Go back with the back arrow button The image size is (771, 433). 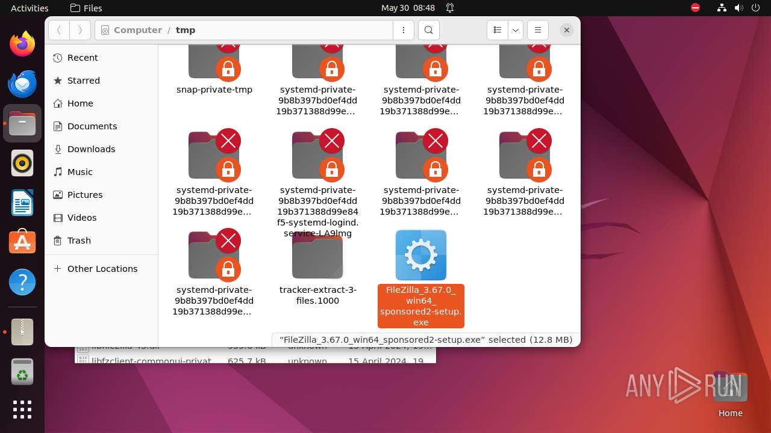[59, 30]
